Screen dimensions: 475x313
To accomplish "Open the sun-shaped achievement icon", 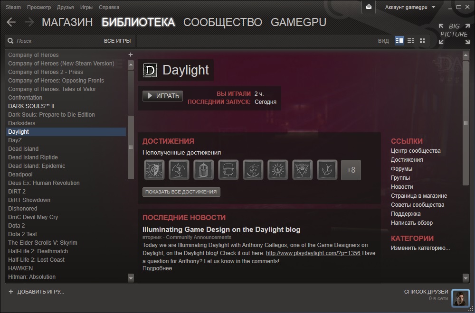I will tap(278, 170).
